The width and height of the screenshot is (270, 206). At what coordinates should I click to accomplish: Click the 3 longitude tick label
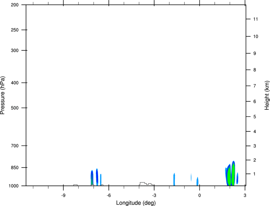245,195
